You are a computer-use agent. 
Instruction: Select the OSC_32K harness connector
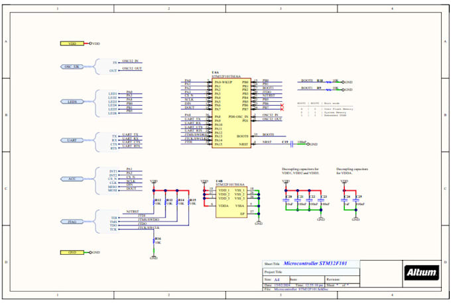[72, 67]
